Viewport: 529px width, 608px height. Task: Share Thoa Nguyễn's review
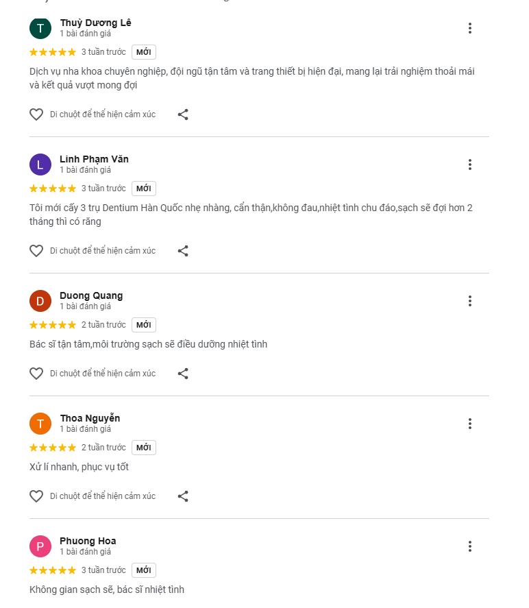[x=183, y=496]
